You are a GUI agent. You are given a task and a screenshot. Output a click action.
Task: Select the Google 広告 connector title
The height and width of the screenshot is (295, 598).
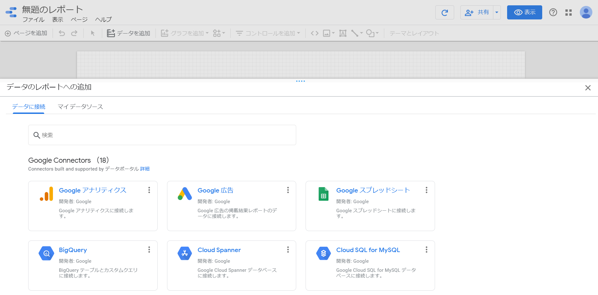(x=215, y=190)
